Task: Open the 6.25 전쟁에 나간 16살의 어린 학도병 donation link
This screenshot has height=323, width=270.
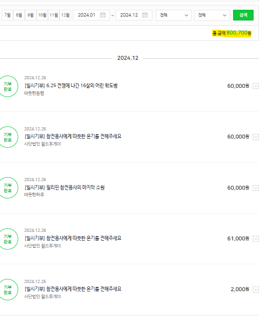Action: click(71, 85)
